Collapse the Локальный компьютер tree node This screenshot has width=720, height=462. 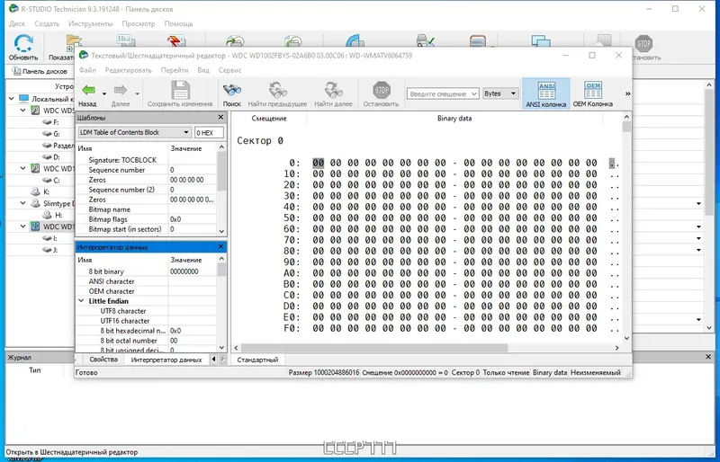pos(11,99)
